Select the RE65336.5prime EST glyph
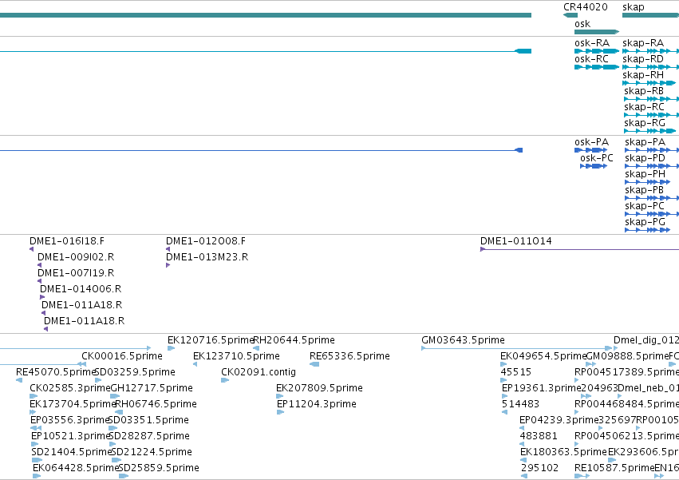Viewport: 679px width, 480px height. tap(314, 364)
